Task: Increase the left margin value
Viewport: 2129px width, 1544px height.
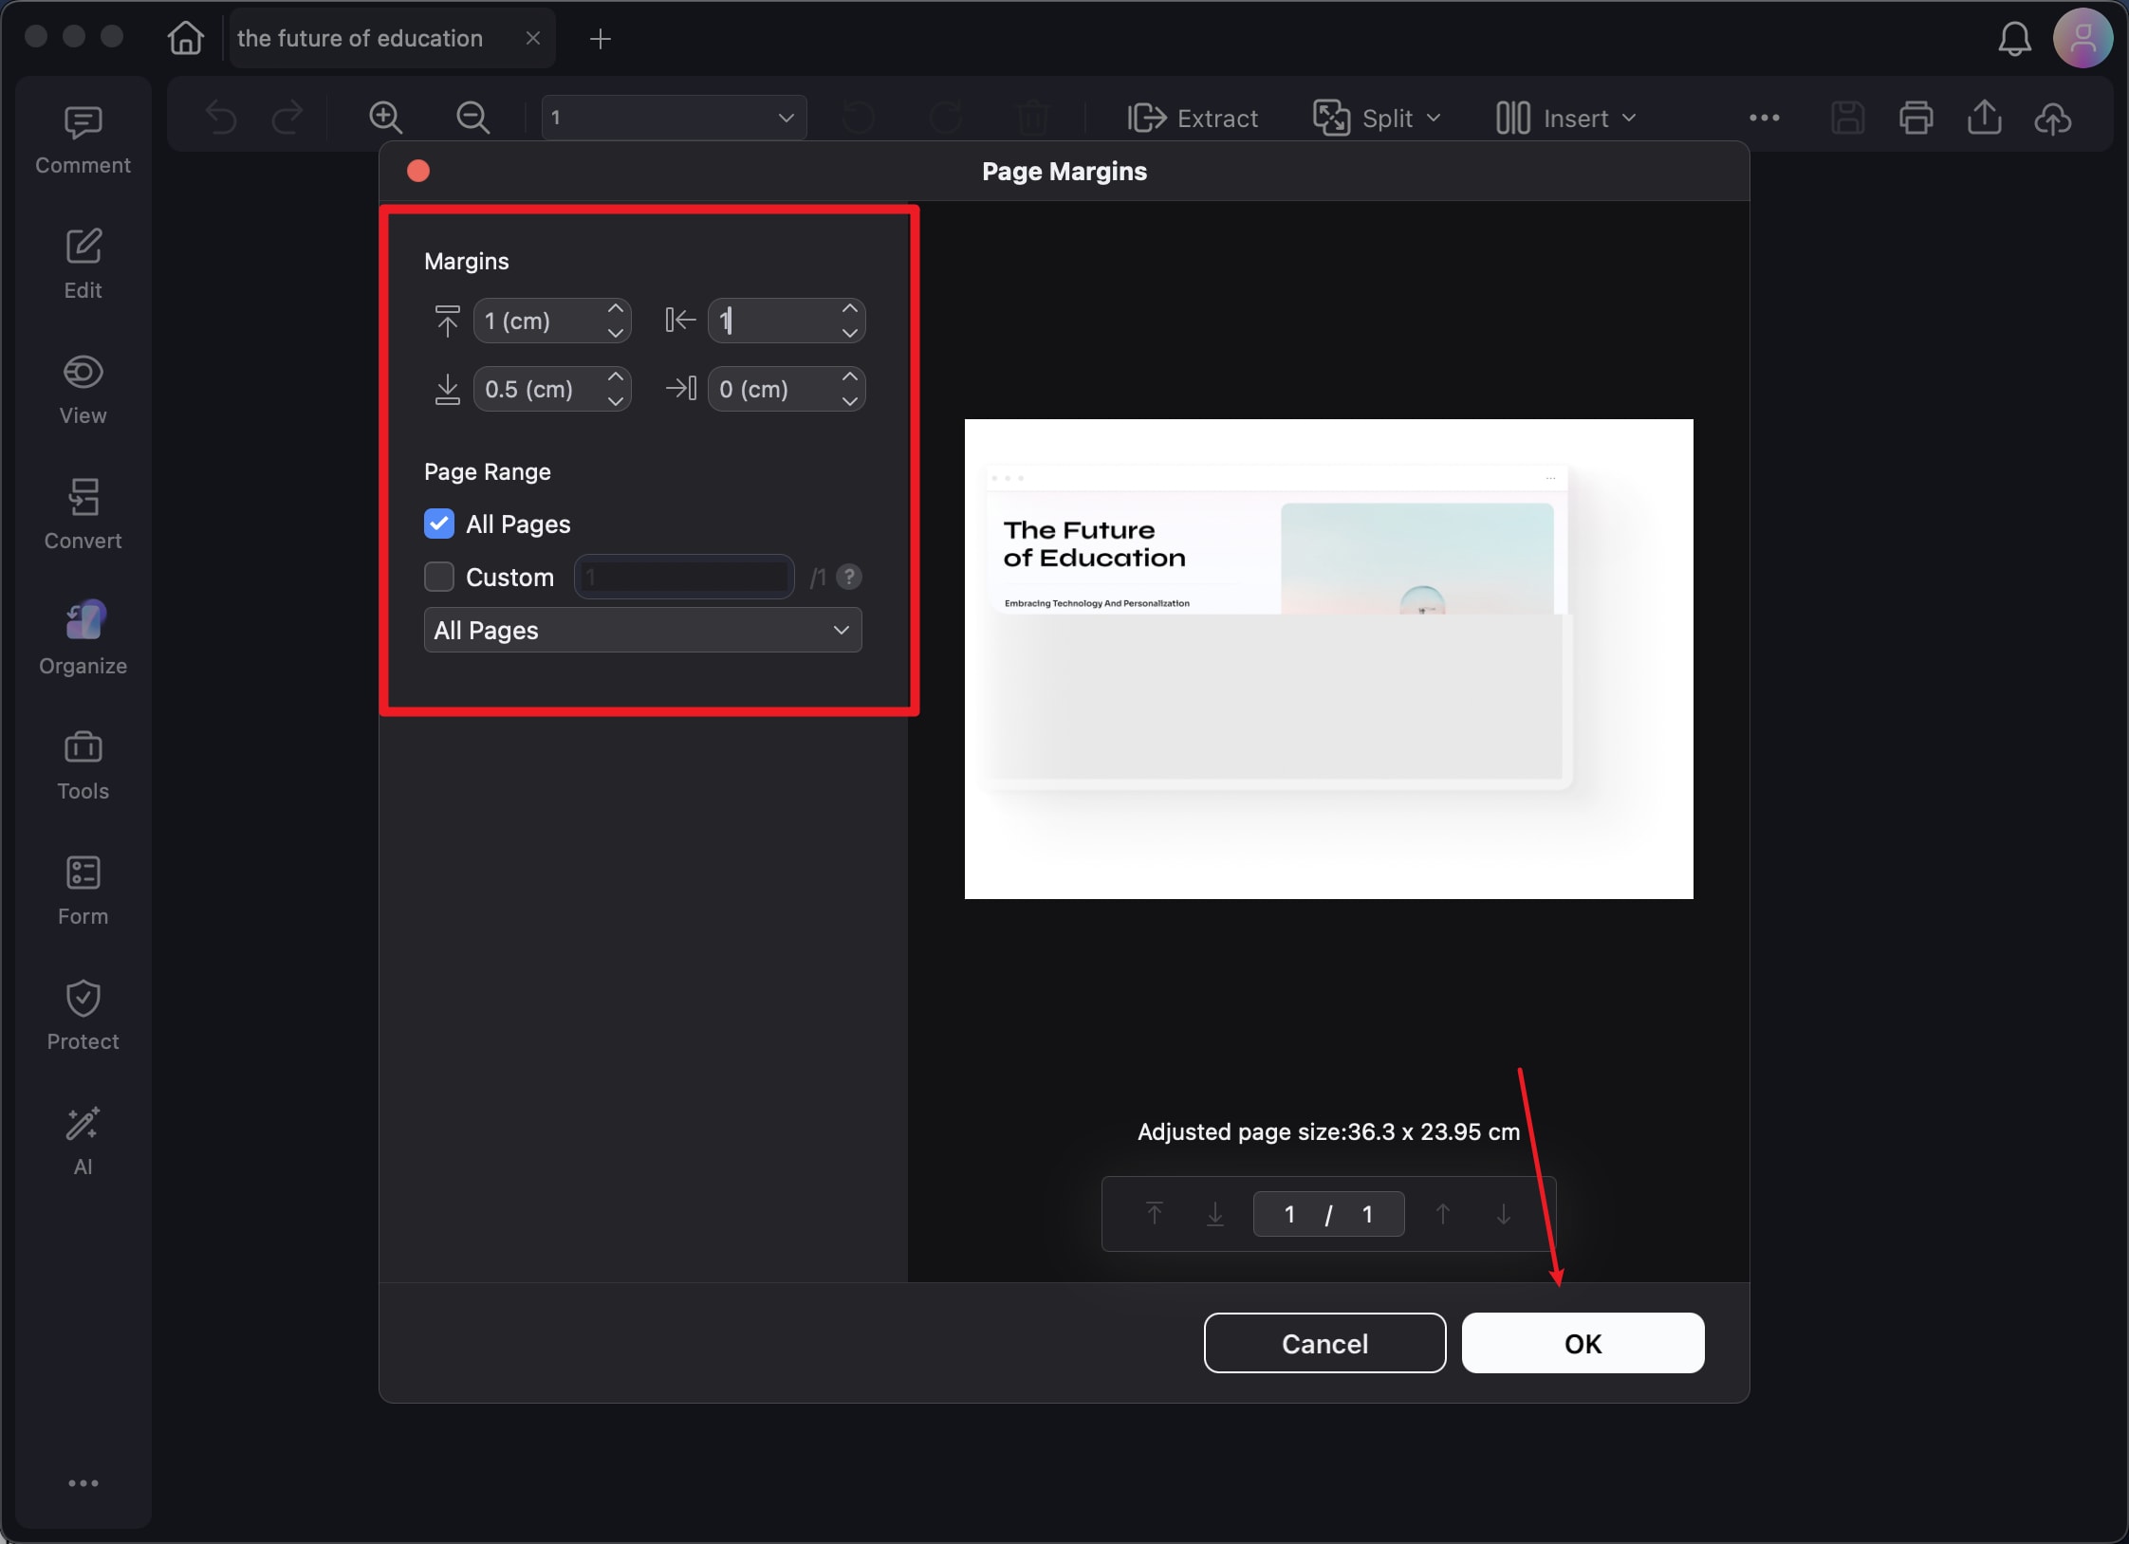Action: click(x=850, y=309)
